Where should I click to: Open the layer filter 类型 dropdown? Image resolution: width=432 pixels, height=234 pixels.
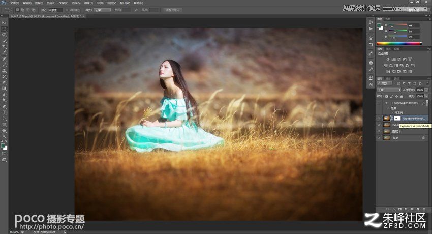pos(384,83)
